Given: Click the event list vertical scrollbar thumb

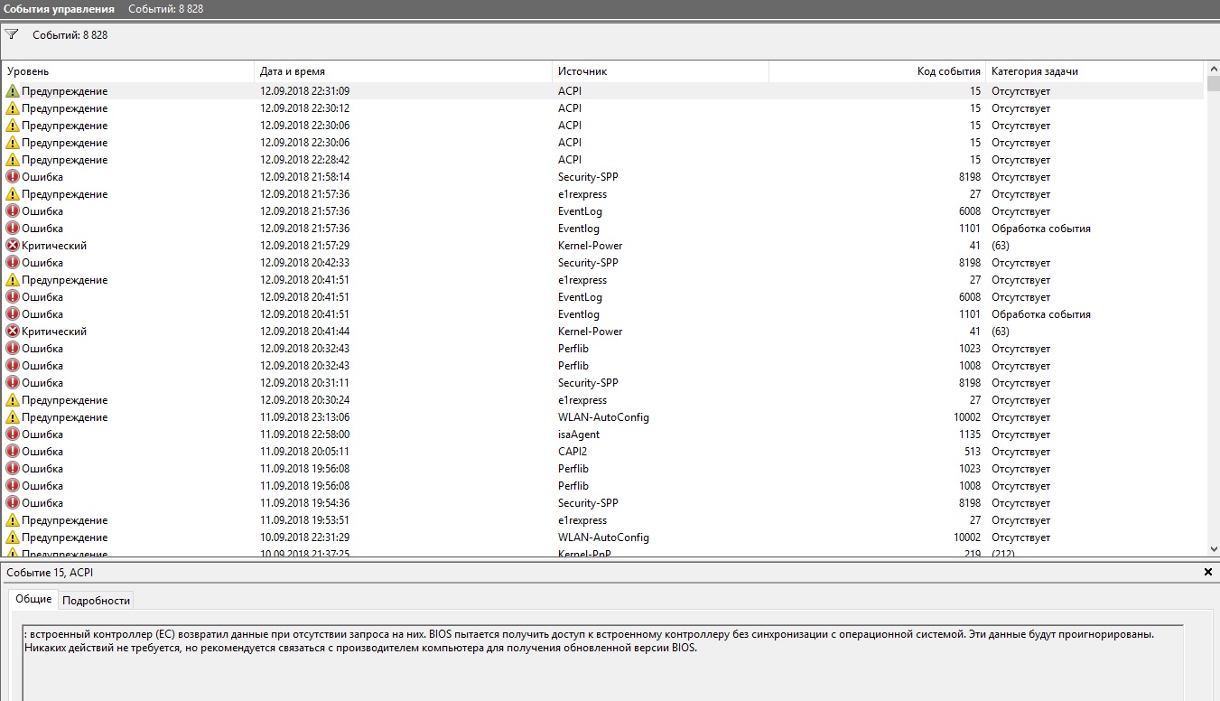Looking at the screenshot, I should pos(1213,84).
